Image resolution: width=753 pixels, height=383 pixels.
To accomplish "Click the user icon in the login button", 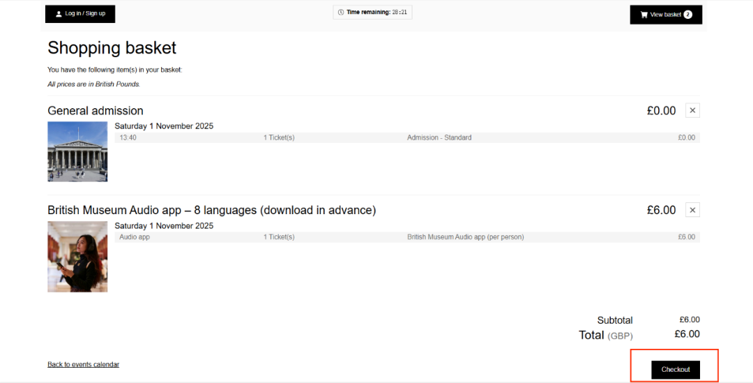I will (59, 14).
